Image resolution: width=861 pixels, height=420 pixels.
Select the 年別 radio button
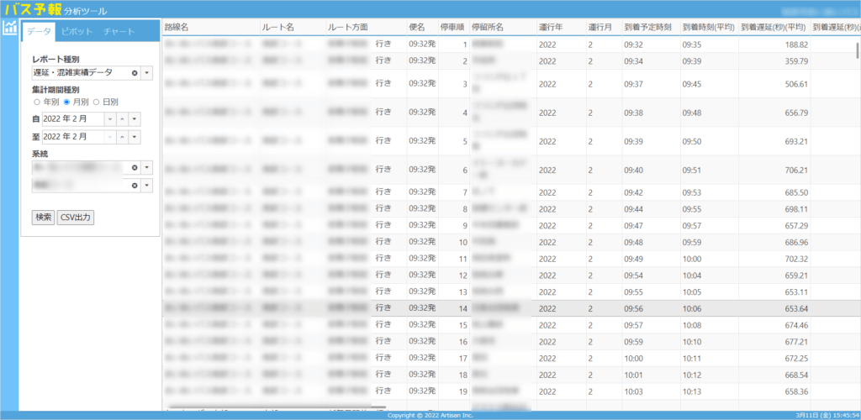point(37,102)
